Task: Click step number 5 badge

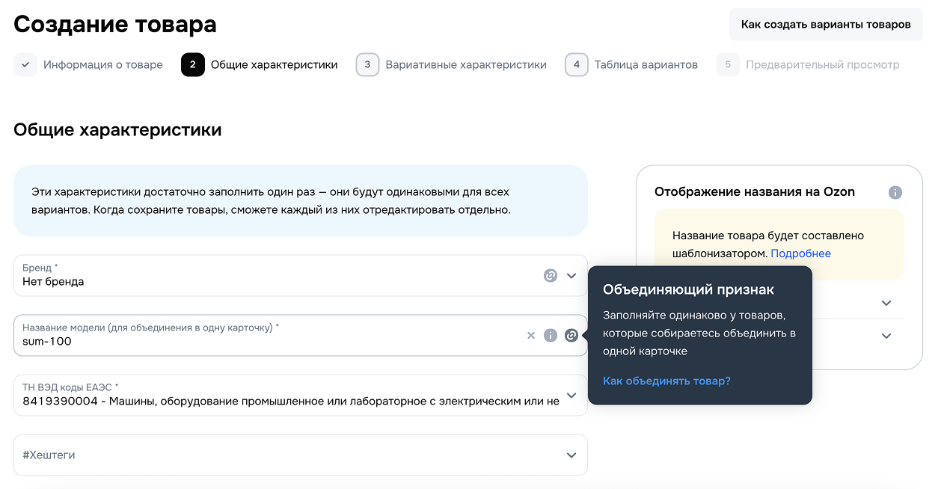Action: point(728,65)
